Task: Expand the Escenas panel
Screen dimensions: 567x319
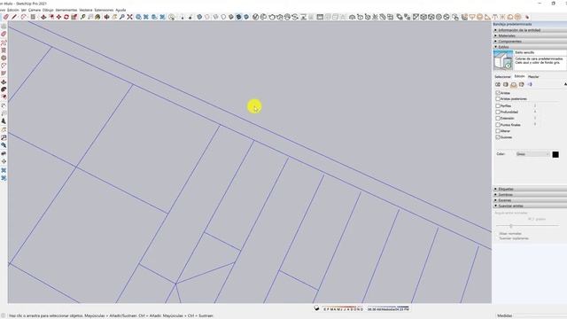Action: coord(530,200)
